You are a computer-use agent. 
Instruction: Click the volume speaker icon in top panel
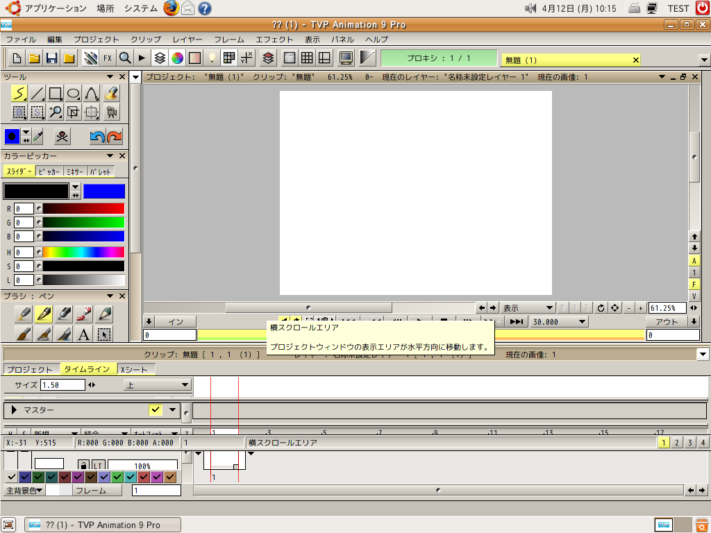coord(530,8)
